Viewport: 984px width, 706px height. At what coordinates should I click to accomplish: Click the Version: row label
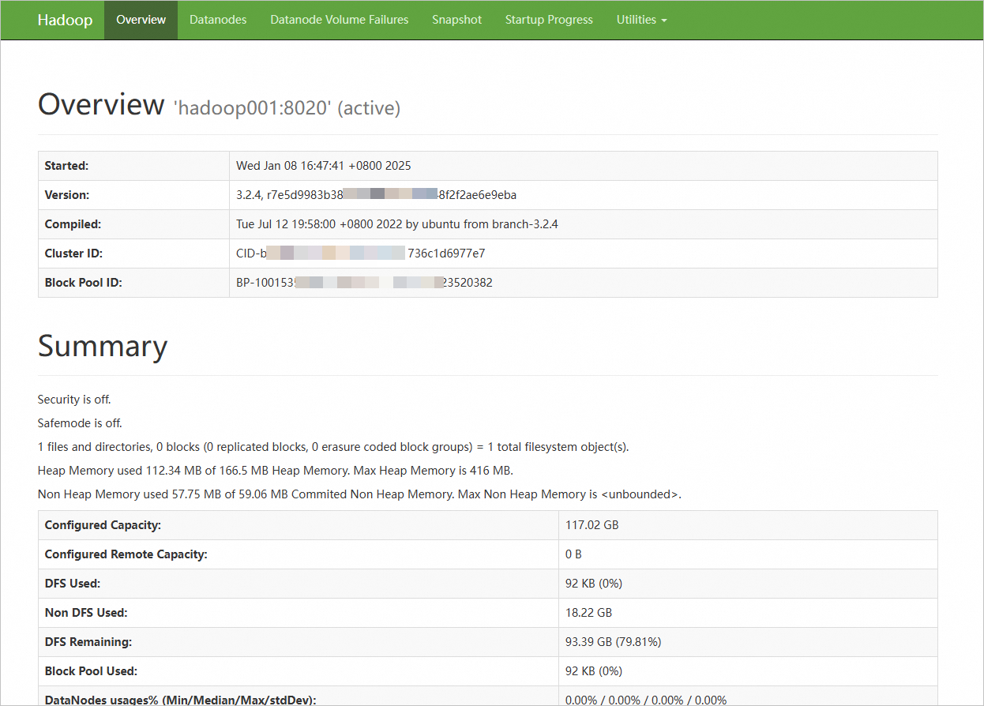(67, 195)
